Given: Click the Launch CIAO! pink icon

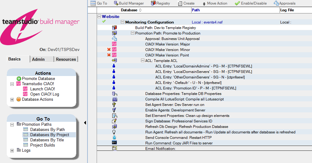Looking at the screenshot, I should [25, 89].
